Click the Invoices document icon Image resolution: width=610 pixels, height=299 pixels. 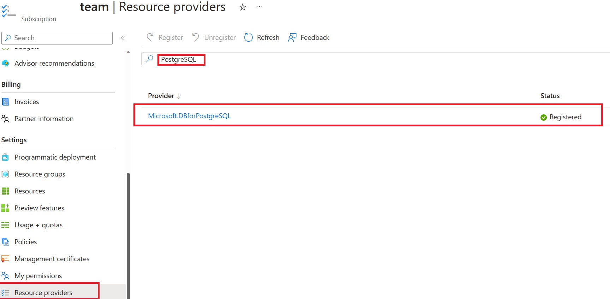click(x=5, y=102)
